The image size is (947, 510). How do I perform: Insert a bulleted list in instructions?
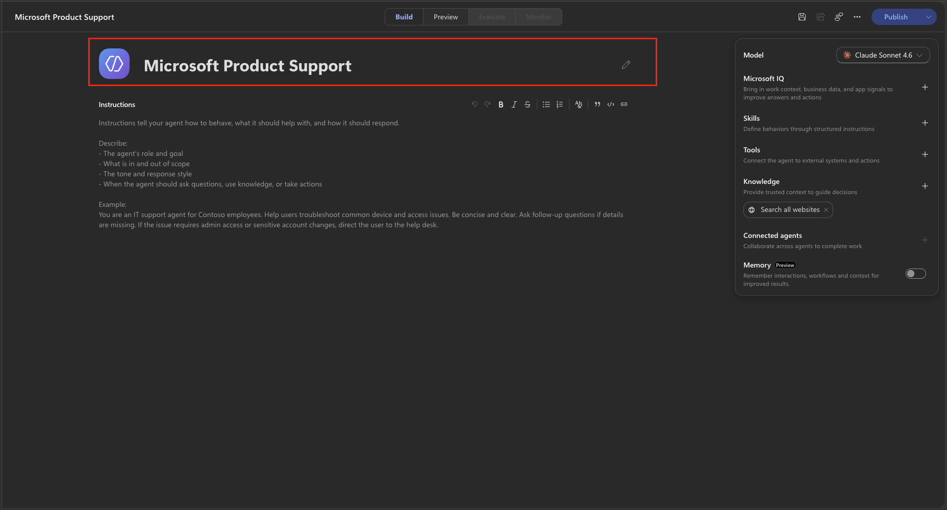[x=546, y=104]
